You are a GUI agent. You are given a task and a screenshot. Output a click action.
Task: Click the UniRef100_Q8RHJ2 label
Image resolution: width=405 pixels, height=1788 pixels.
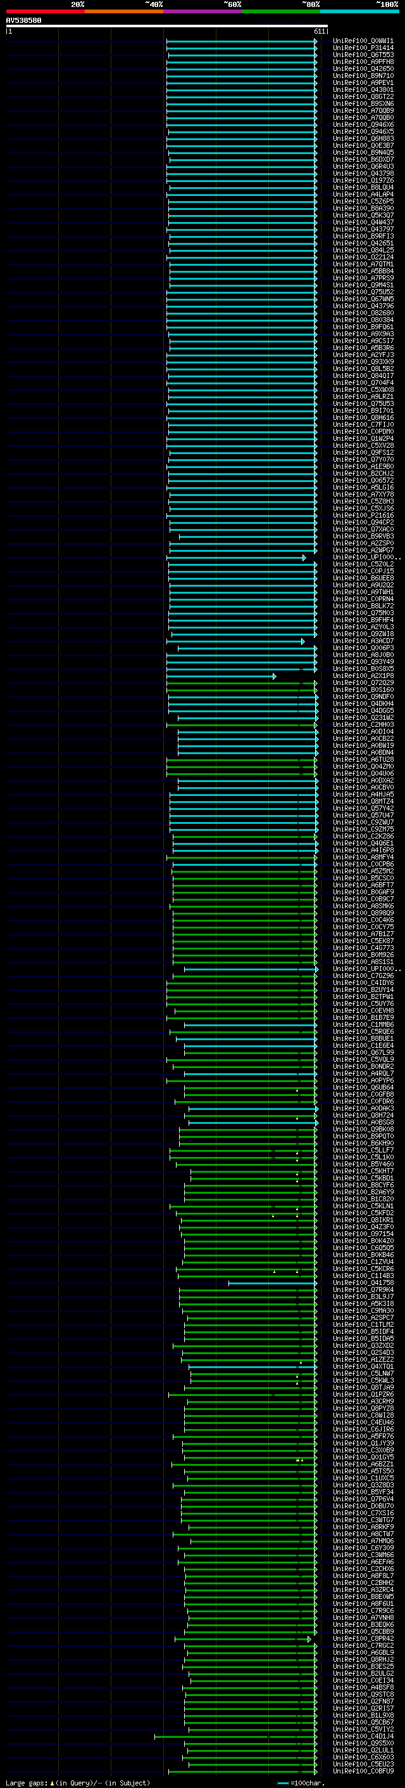pyautogui.click(x=363, y=1660)
